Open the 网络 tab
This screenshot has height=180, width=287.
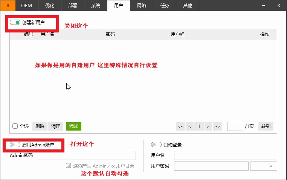pos(142,6)
